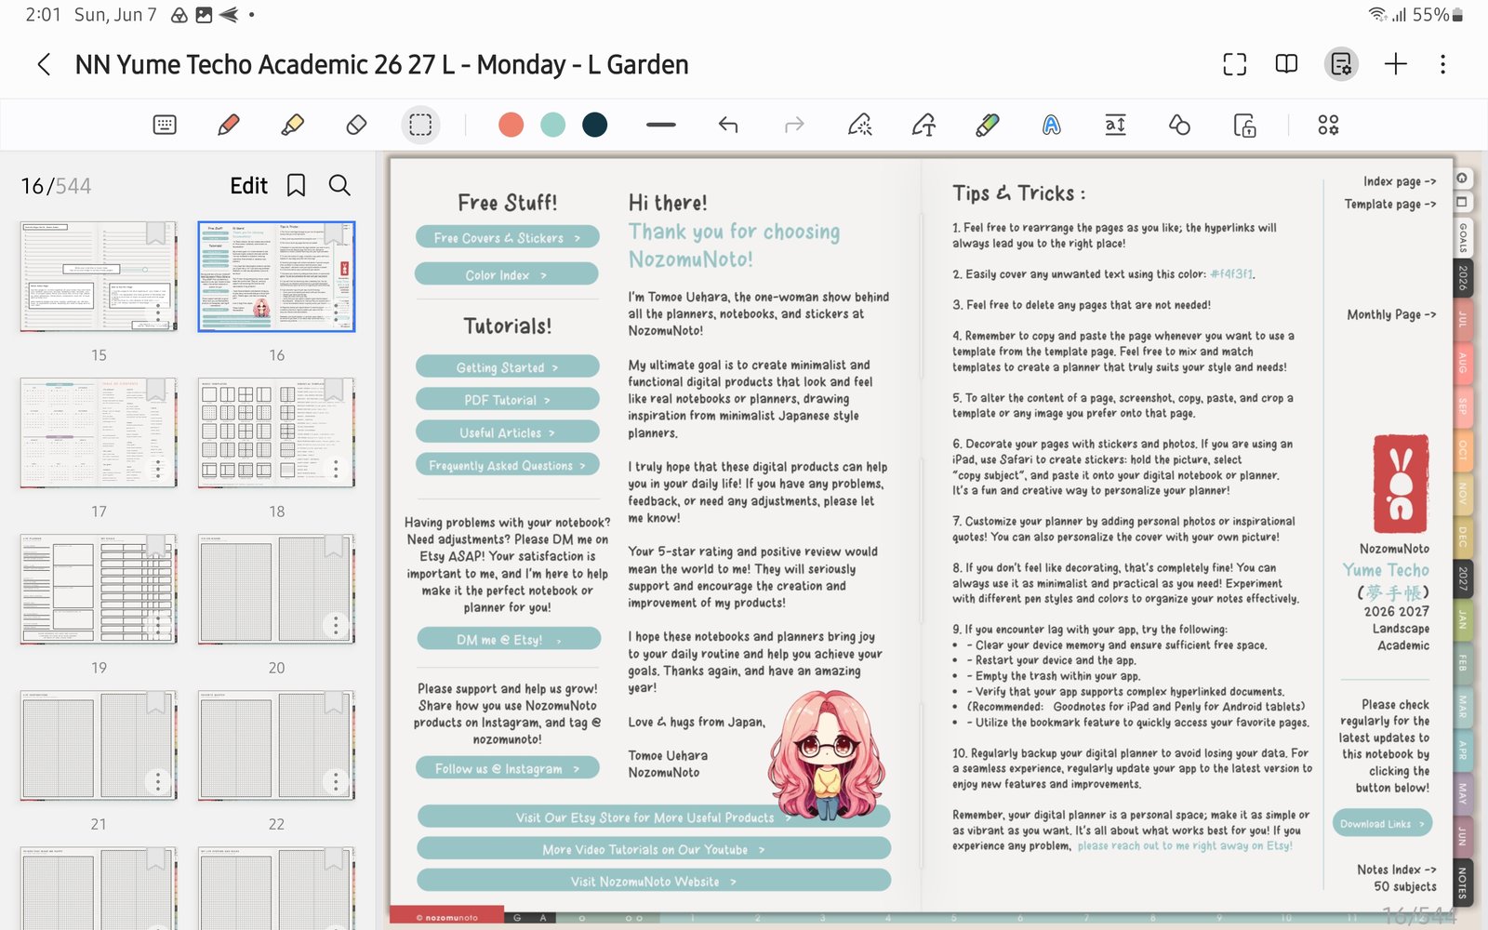Open the Notes Index link
Viewport: 1488px width, 930px height.
1396,869
